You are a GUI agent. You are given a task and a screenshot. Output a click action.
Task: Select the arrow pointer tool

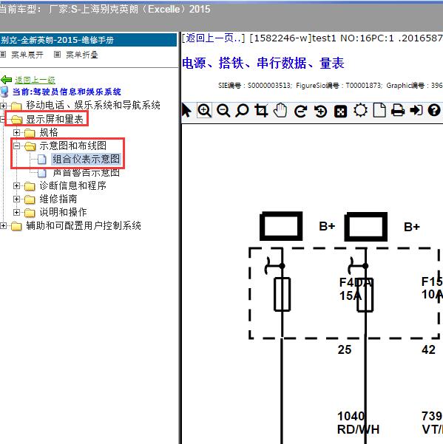pos(186,110)
